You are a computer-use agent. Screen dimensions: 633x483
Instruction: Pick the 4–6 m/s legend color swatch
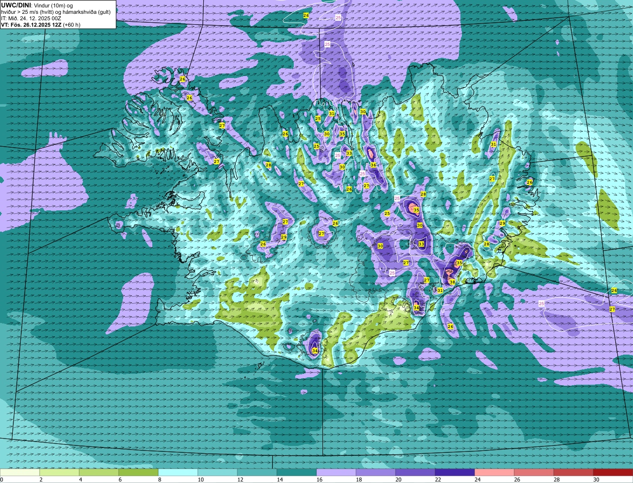pyautogui.click(x=99, y=473)
